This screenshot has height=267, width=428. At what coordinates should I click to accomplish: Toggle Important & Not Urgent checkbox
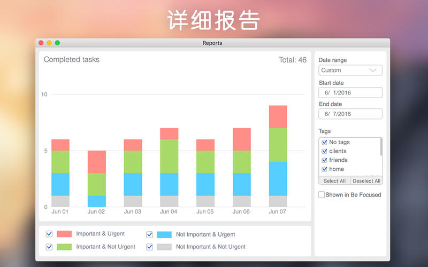tap(49, 247)
